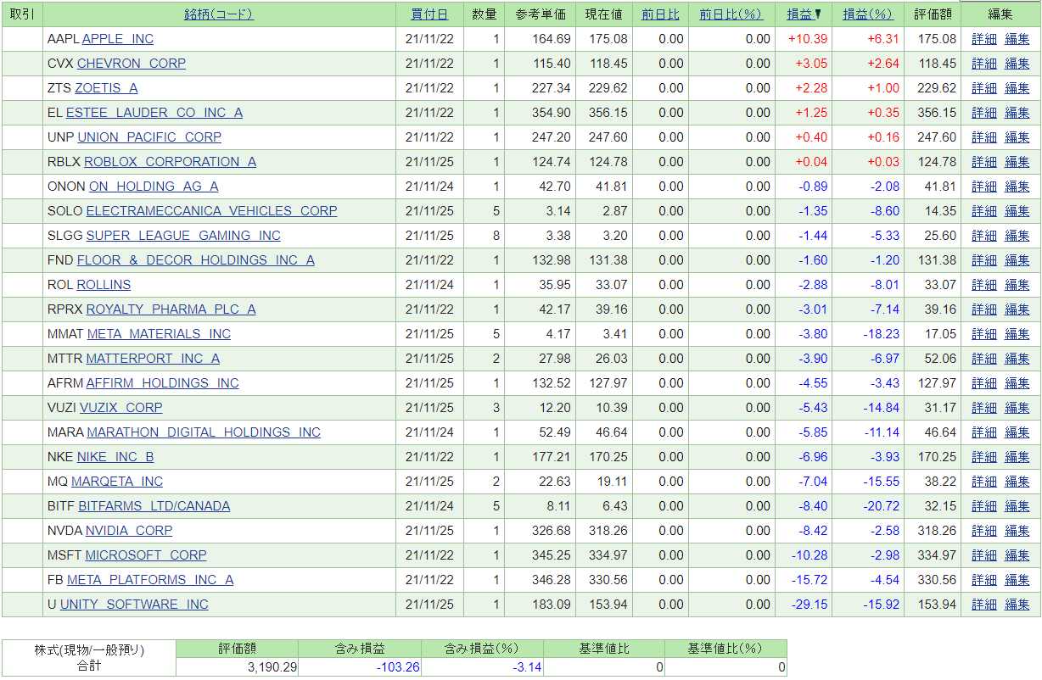Sort table by 損益(%) column header

[x=868, y=14]
